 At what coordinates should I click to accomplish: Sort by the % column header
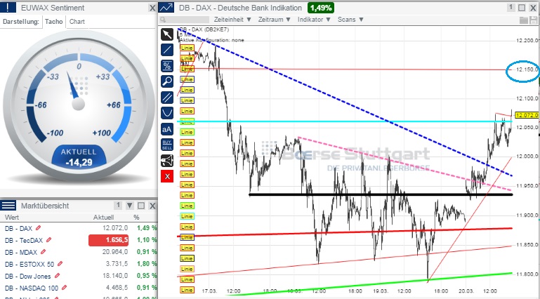pos(136,218)
